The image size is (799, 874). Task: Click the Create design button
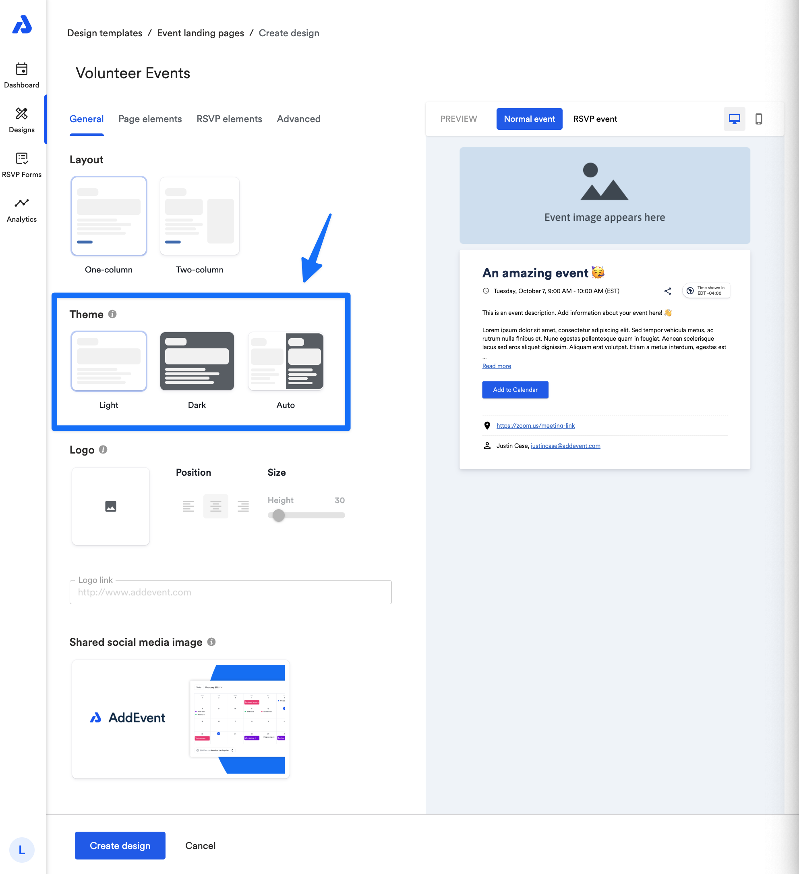click(x=120, y=845)
